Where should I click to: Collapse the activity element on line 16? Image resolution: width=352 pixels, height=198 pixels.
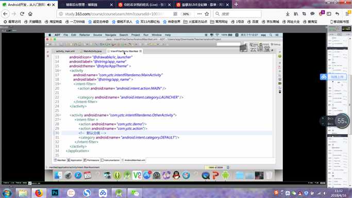pos(60,71)
